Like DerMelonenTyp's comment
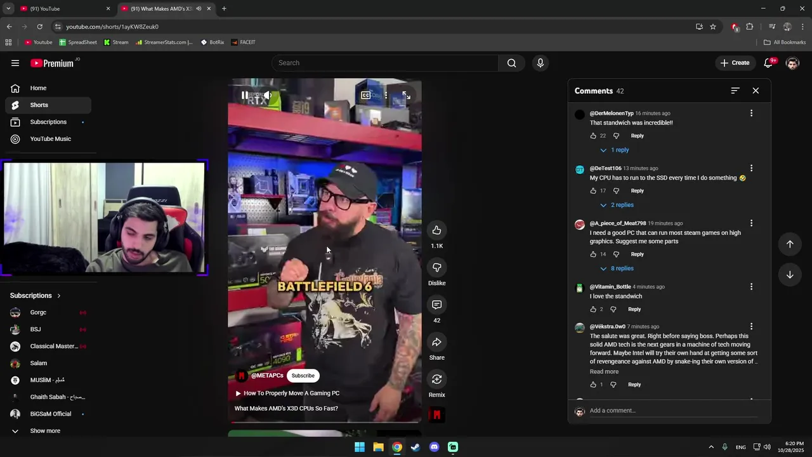This screenshot has height=457, width=812. coord(593,136)
